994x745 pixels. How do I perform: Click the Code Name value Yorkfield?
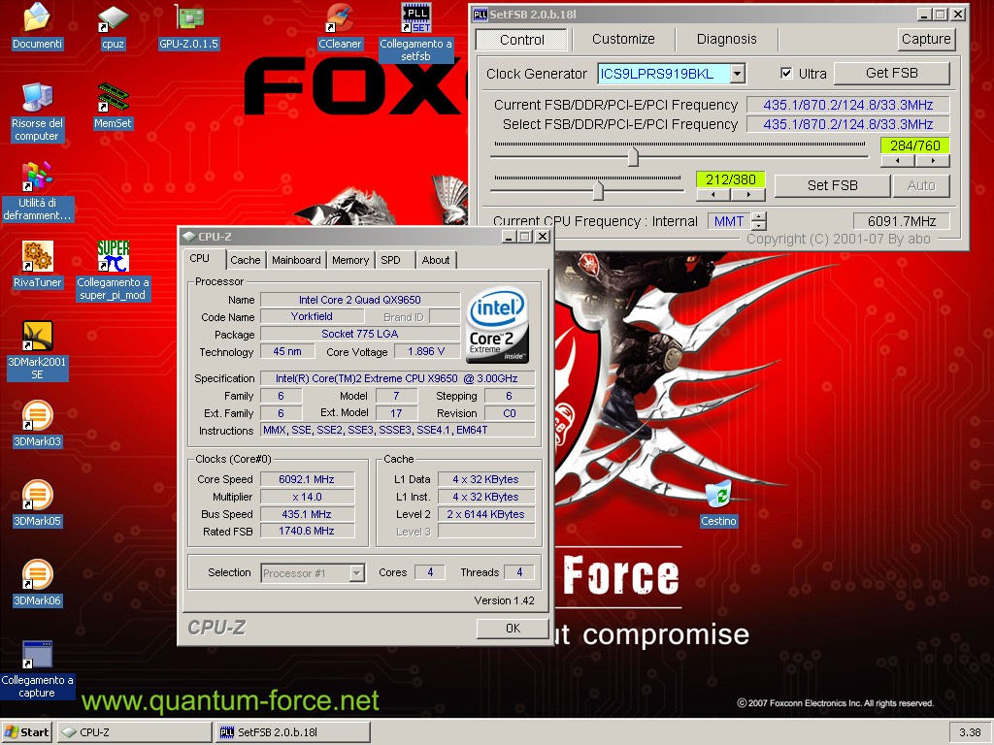(312, 317)
